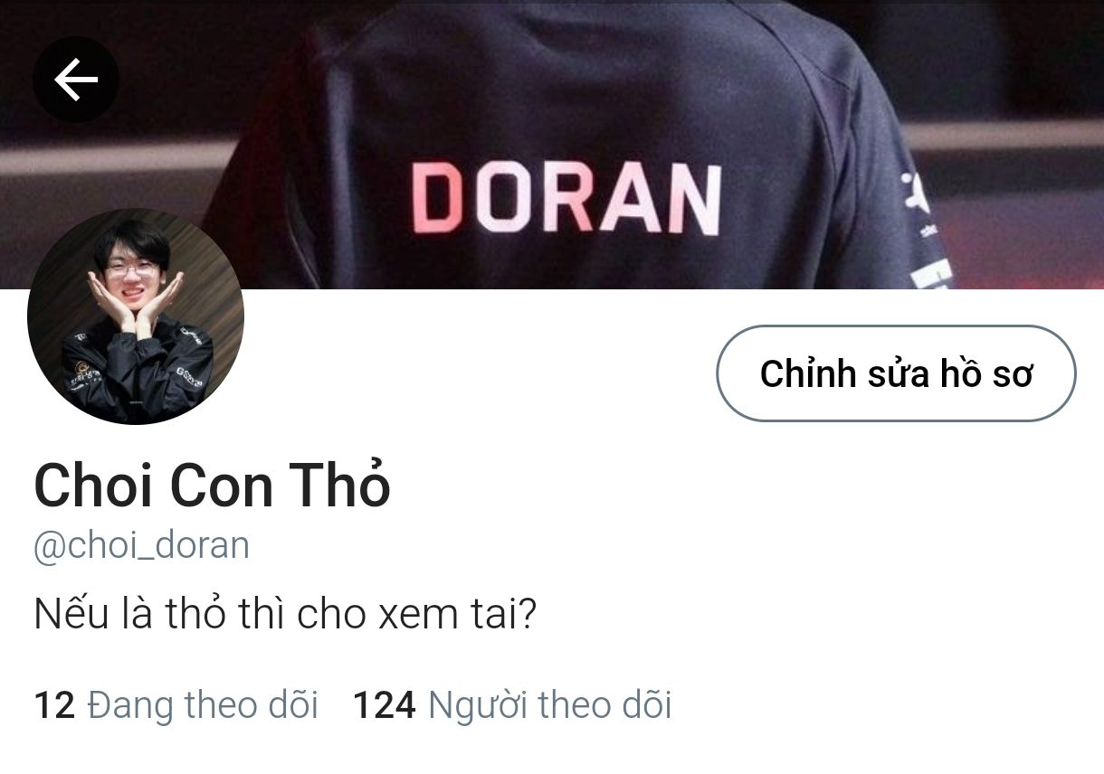Open the DORAN jersey header banner

[552, 145]
